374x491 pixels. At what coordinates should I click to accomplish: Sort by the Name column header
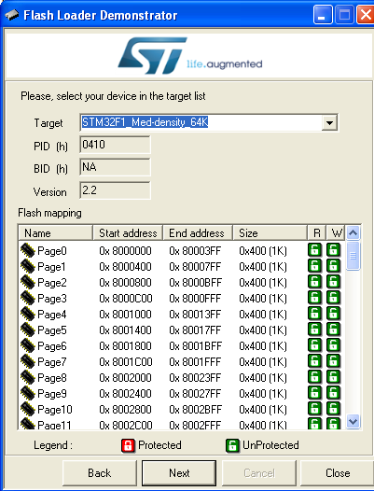55,233
